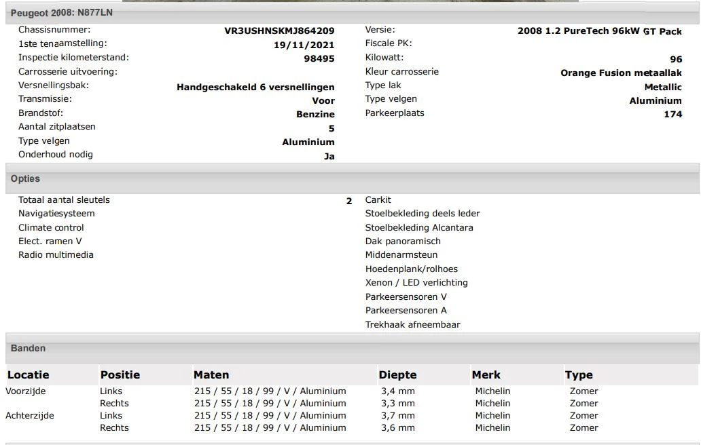The width and height of the screenshot is (718, 445).
Task: Select the Merk column header
Action: coord(486,375)
